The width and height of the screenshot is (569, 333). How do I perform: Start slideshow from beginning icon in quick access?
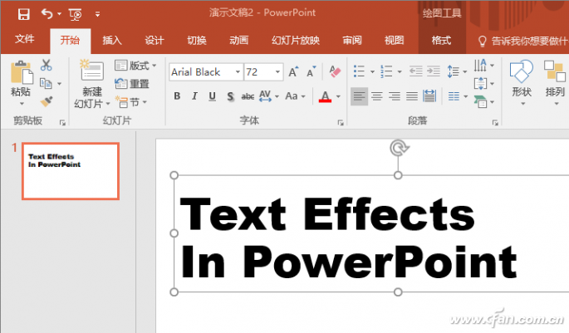tap(75, 14)
